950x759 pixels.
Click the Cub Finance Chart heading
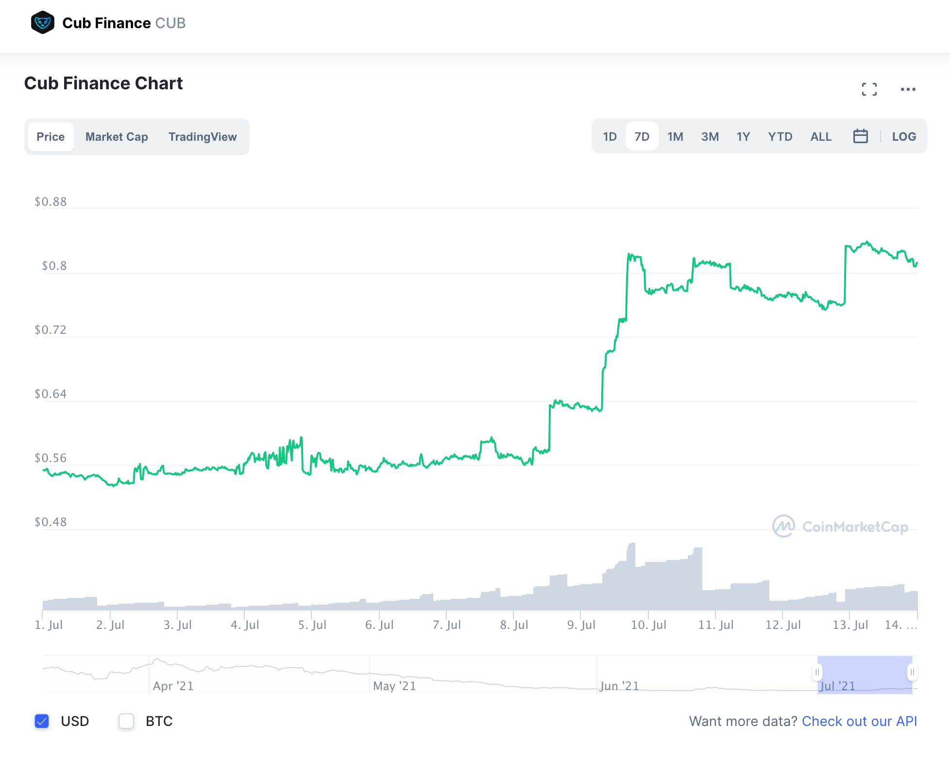[x=103, y=83]
